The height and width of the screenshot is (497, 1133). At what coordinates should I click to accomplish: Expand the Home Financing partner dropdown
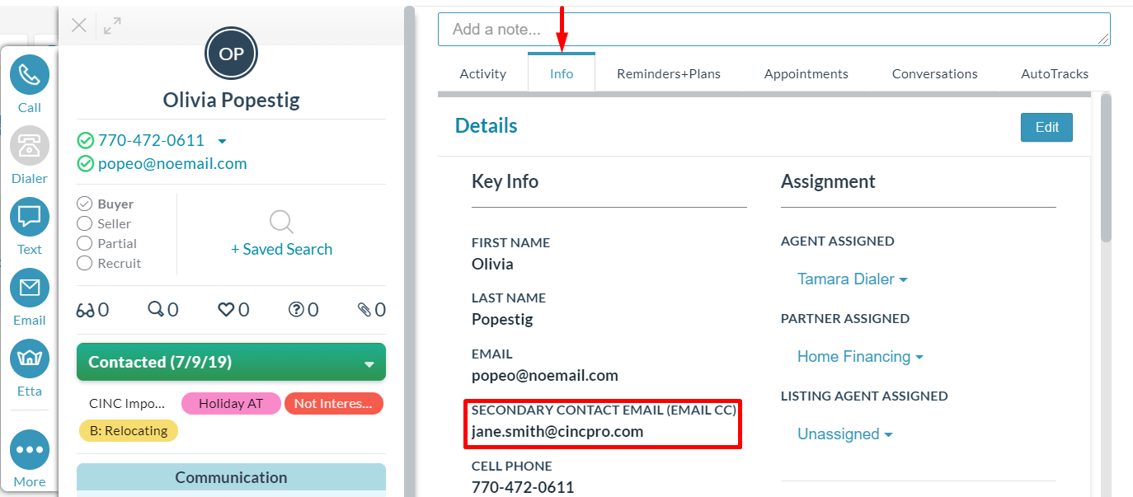860,357
